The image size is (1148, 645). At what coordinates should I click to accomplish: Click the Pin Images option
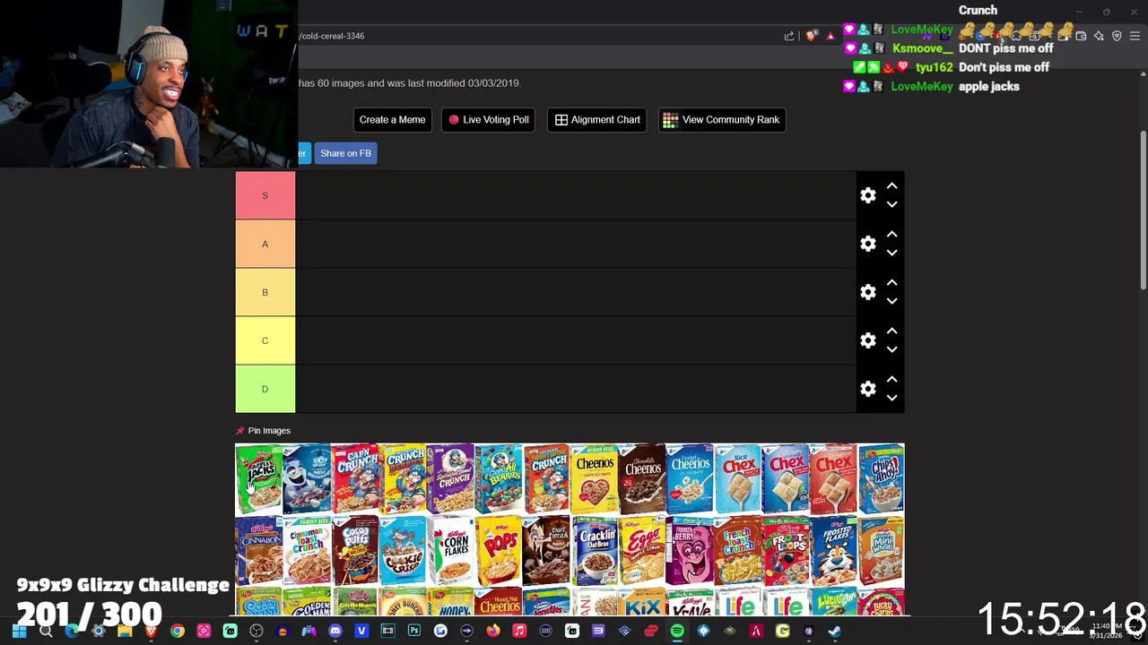pyautogui.click(x=263, y=431)
